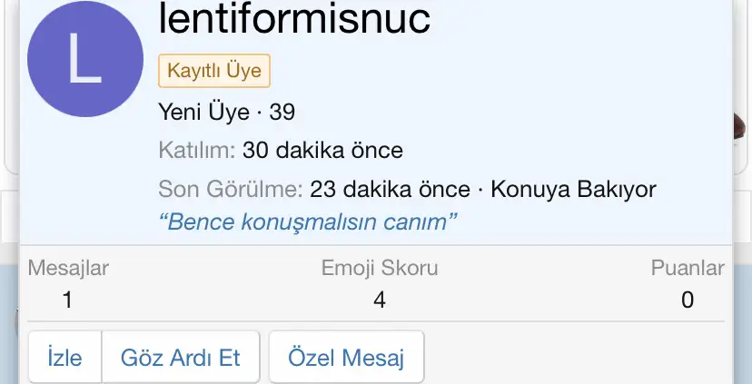Open the message count of 1
The height and width of the screenshot is (384, 752).
pyautogui.click(x=67, y=300)
